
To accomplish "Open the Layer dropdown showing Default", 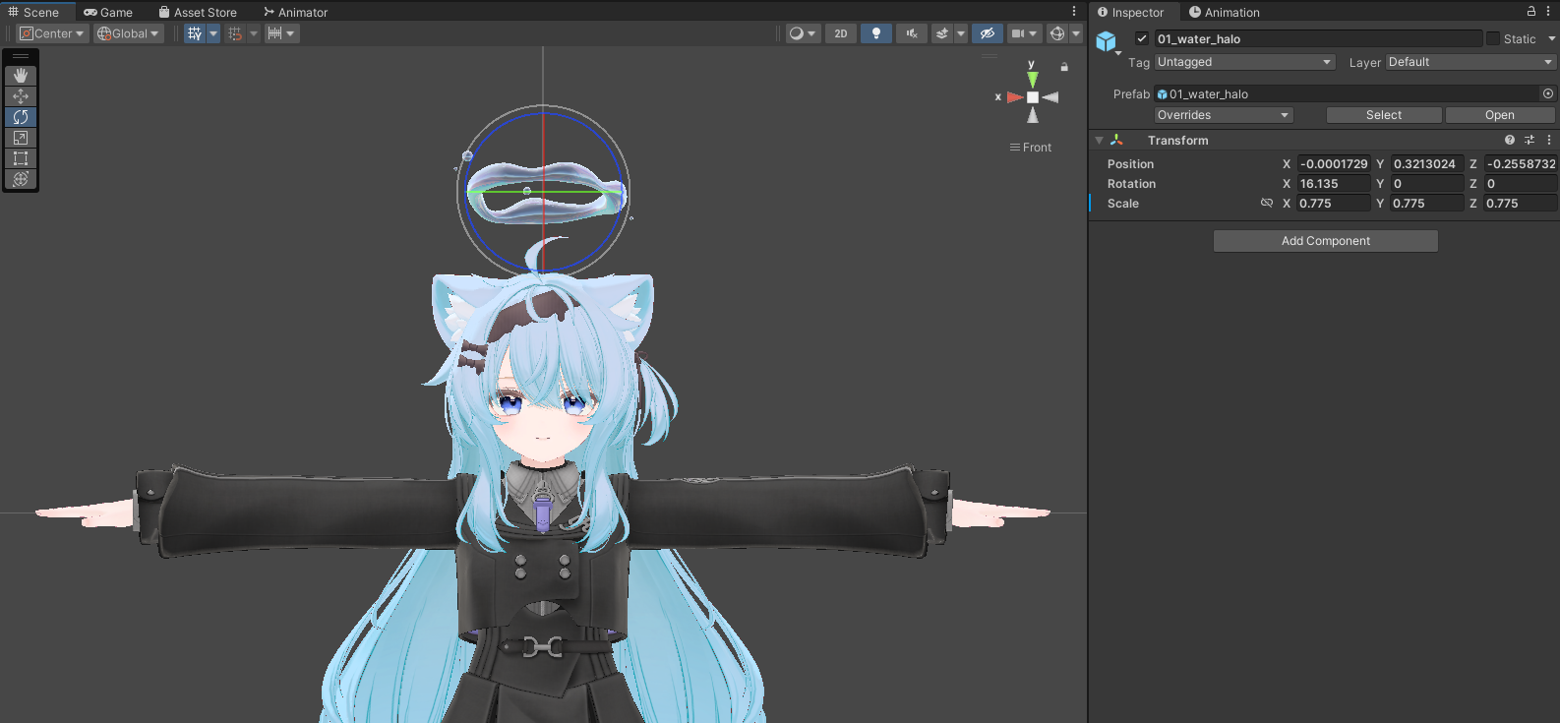I will pyautogui.click(x=1470, y=62).
